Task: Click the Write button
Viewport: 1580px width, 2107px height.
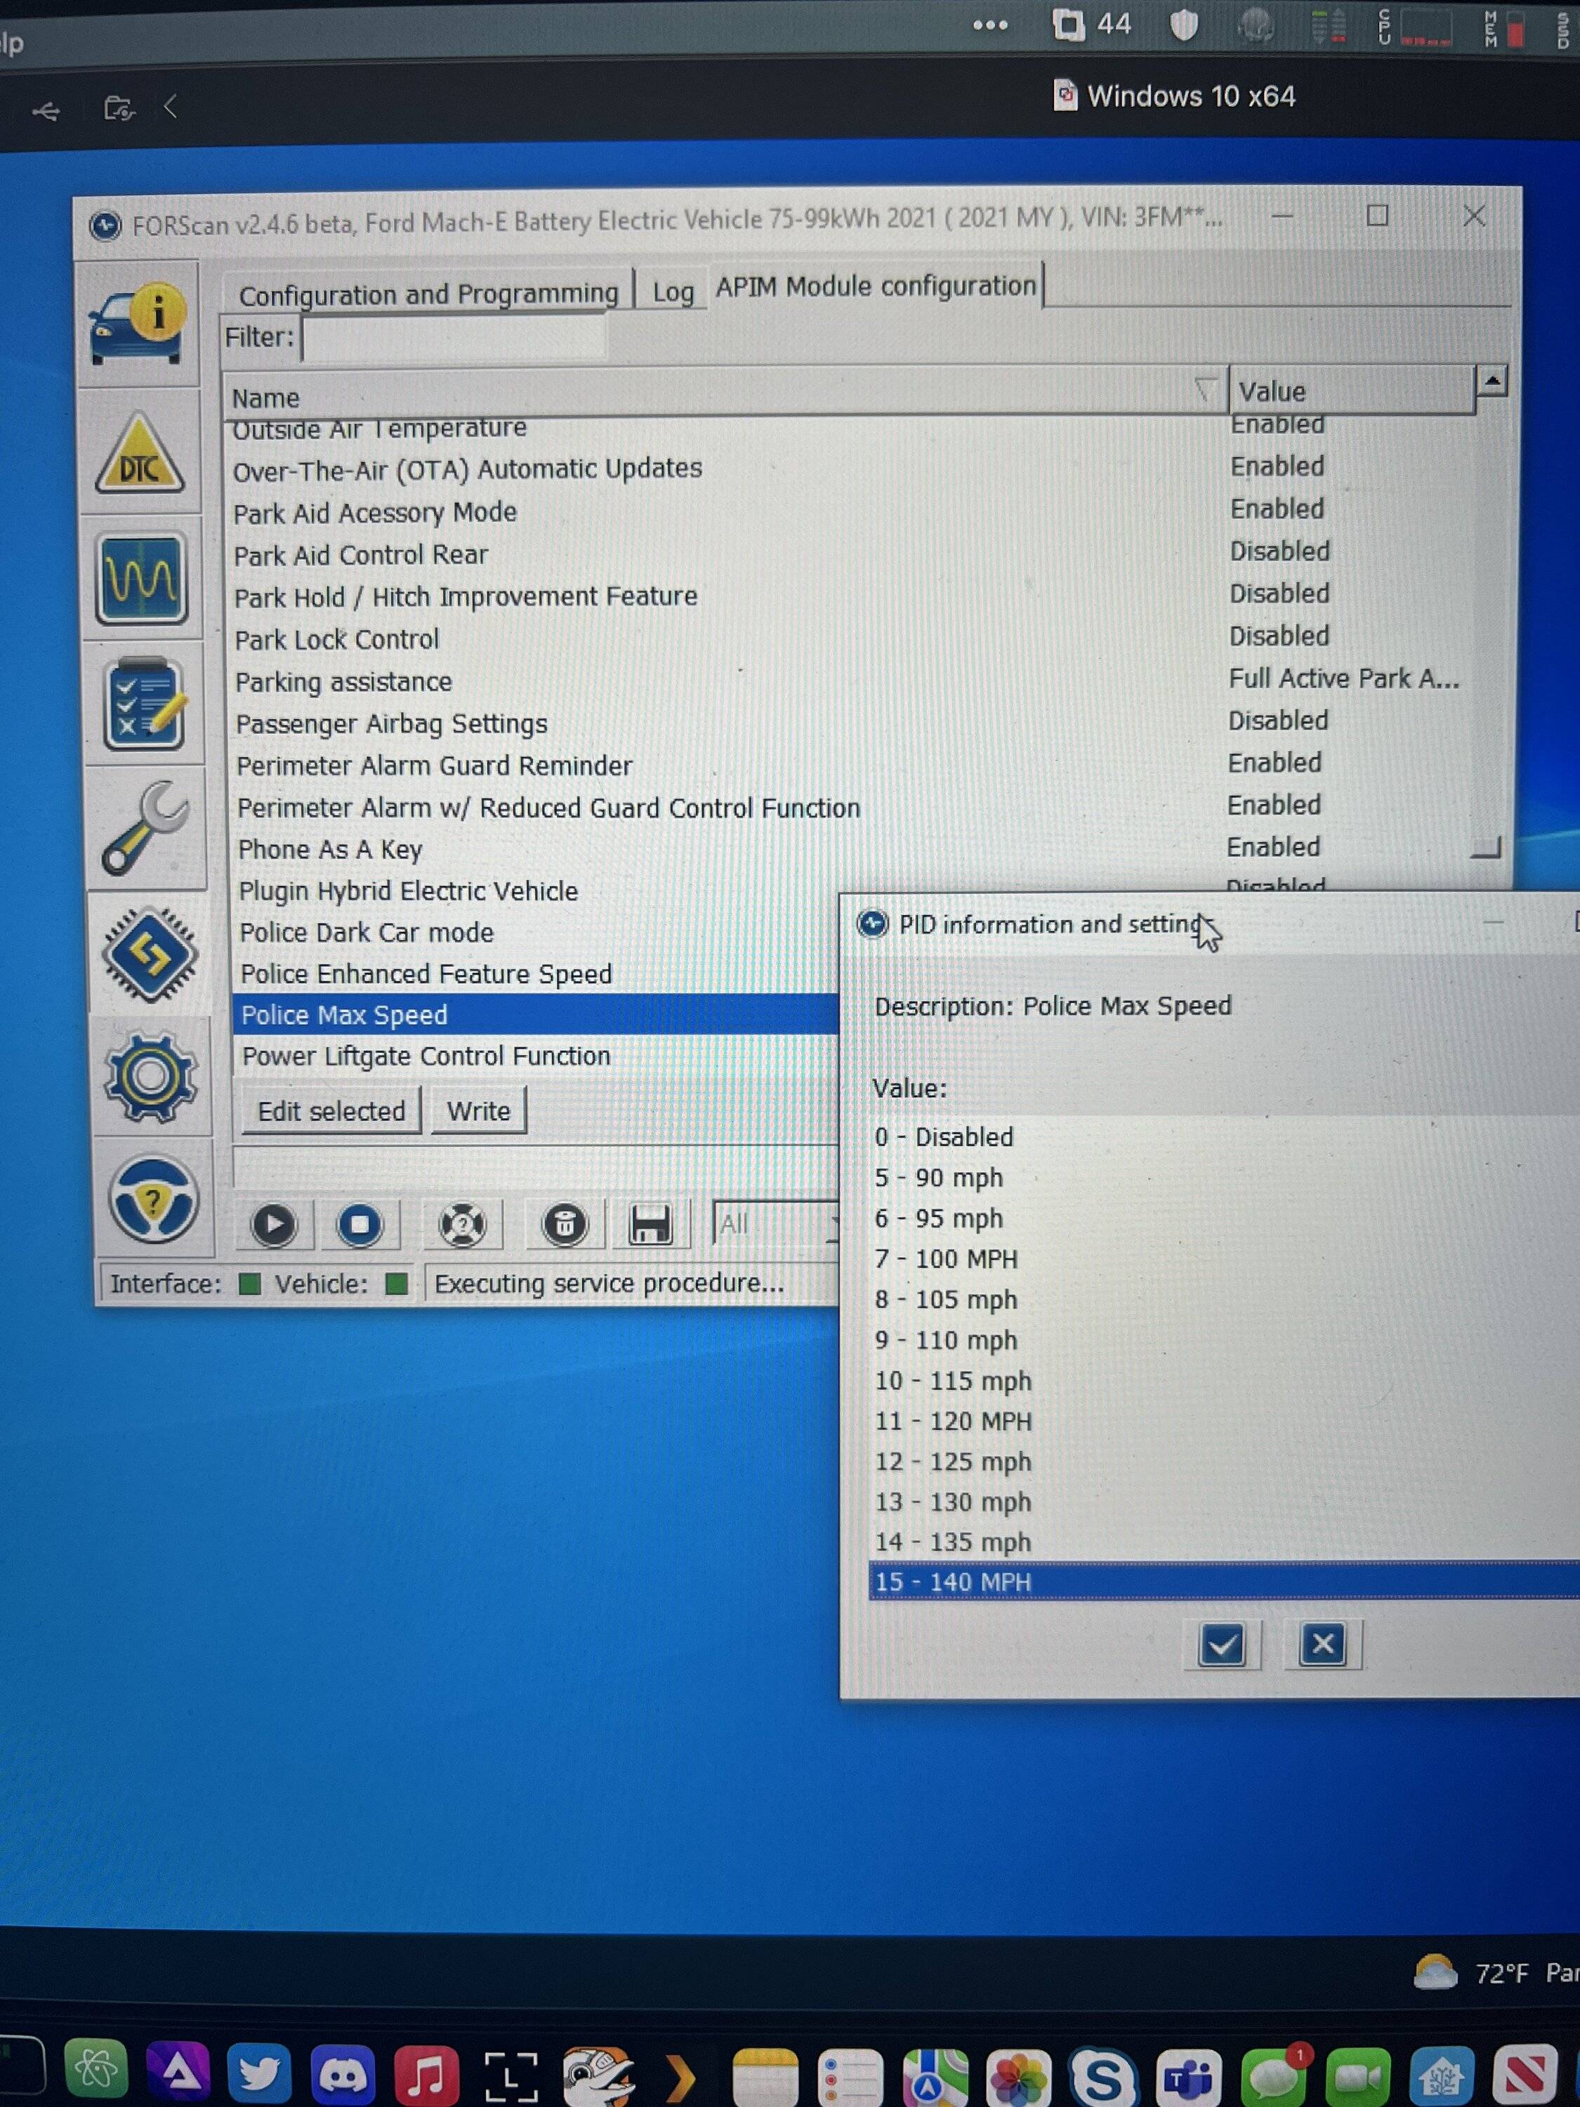Action: click(479, 1110)
